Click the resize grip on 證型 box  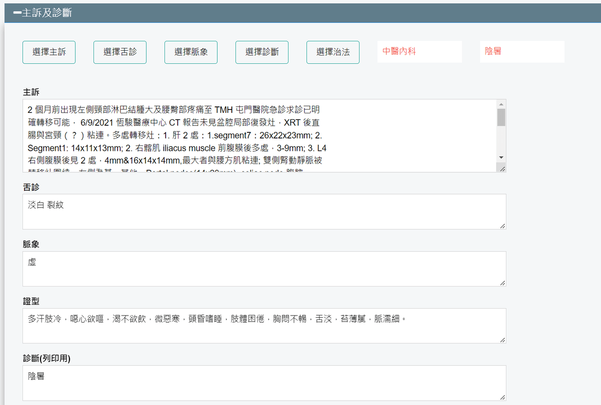pyautogui.click(x=502, y=340)
